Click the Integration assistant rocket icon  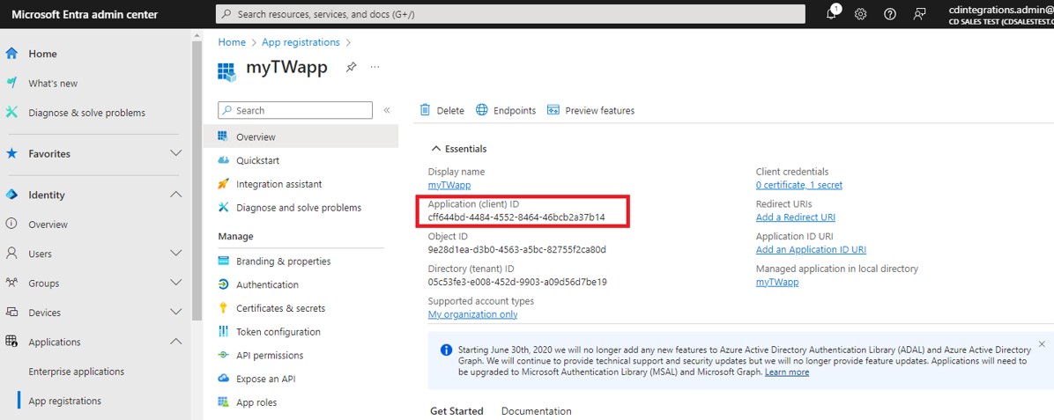click(x=224, y=184)
